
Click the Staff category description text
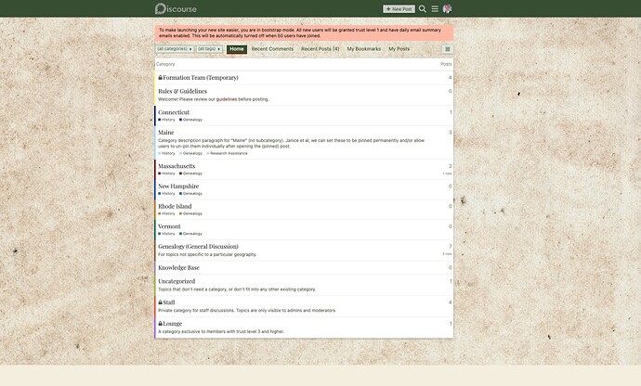pos(247,311)
